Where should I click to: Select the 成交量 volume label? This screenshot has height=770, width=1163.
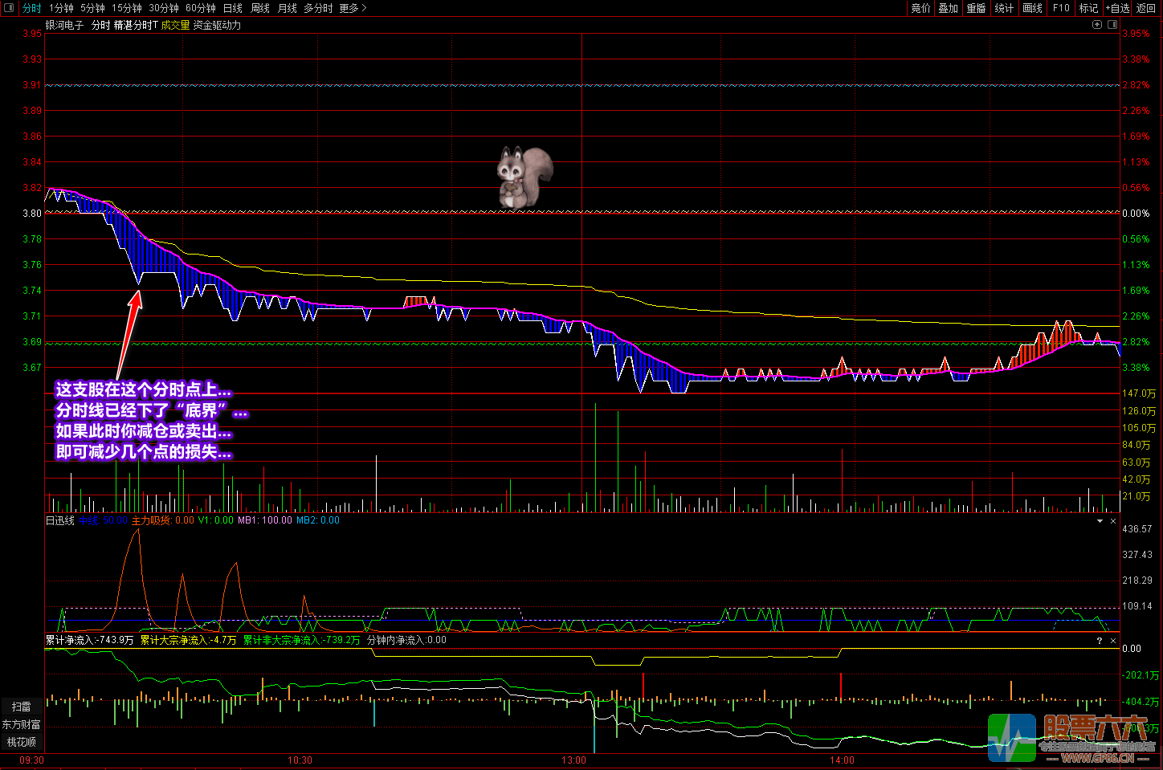pos(175,25)
